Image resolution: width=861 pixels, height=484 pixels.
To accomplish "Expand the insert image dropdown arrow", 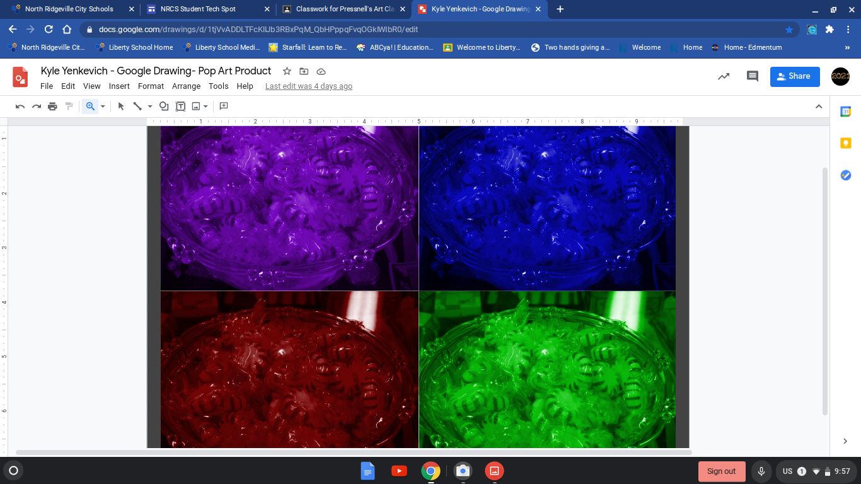I will point(205,107).
